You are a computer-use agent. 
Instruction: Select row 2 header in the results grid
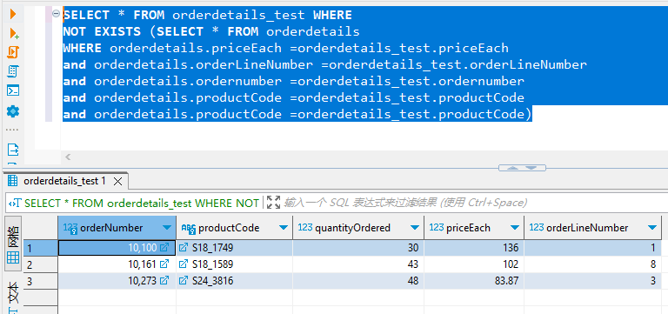point(41,264)
